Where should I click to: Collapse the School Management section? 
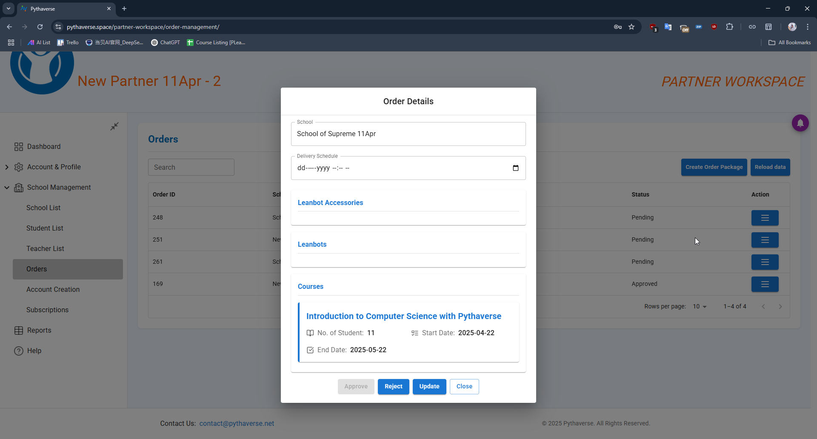point(7,188)
